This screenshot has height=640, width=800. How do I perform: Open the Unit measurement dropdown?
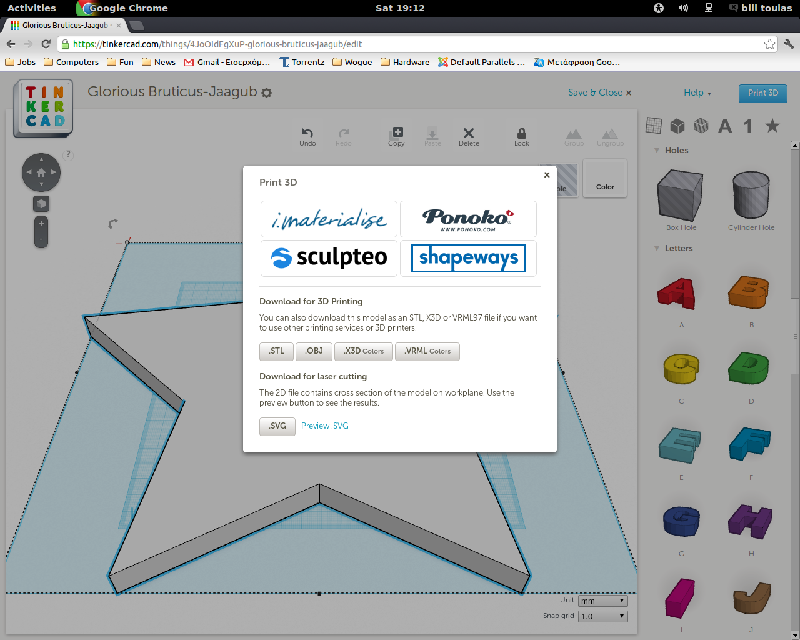[602, 600]
